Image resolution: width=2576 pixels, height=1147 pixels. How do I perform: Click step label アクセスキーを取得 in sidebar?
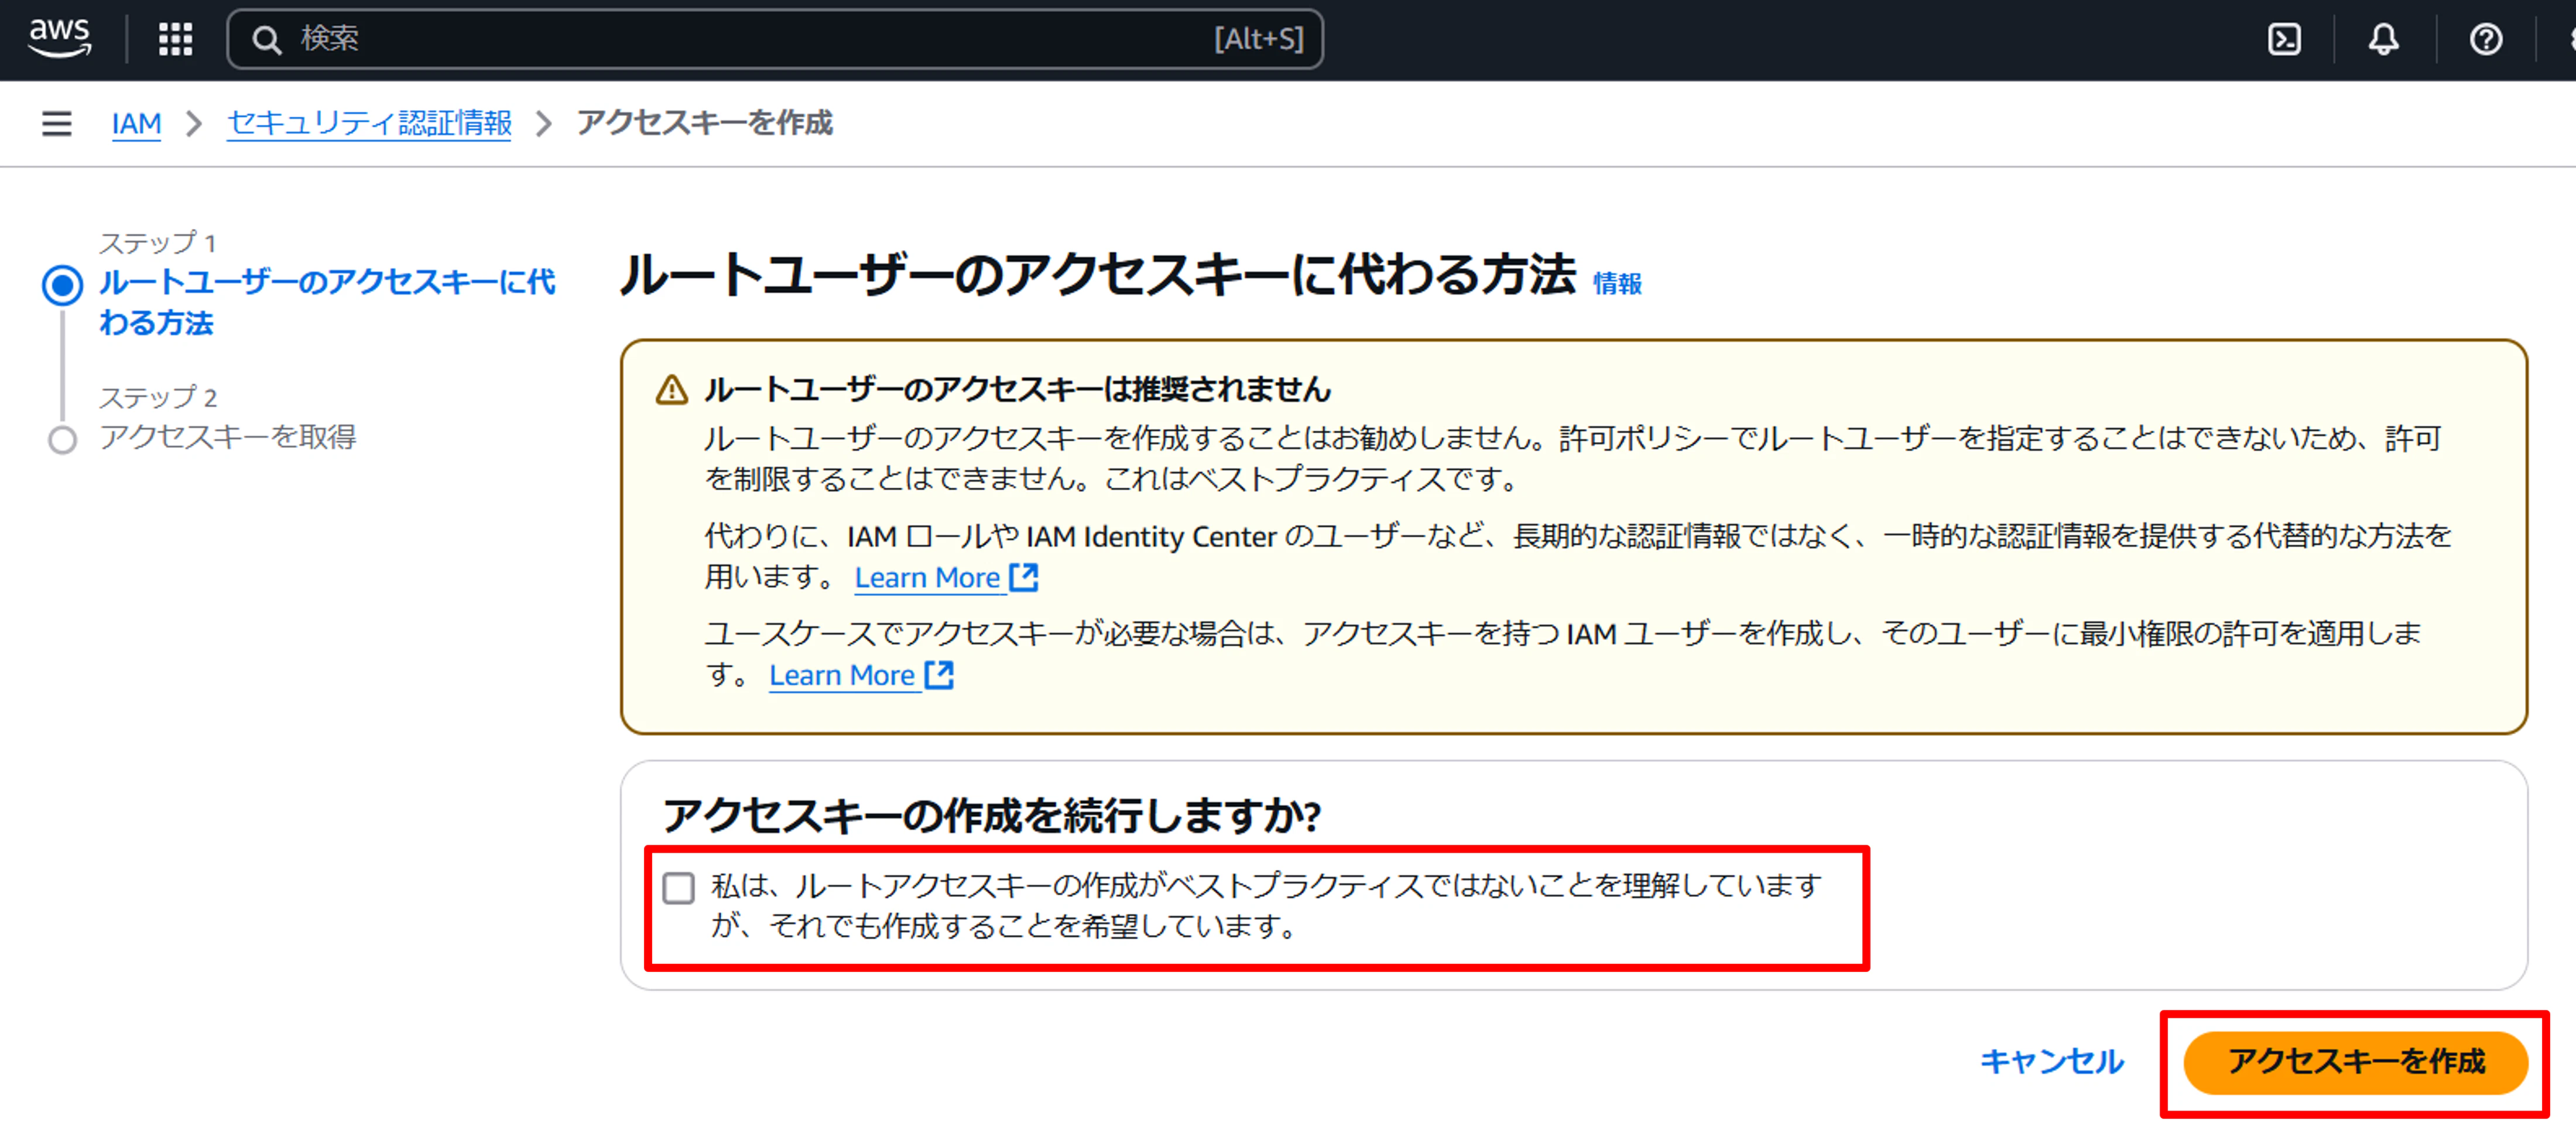(228, 437)
